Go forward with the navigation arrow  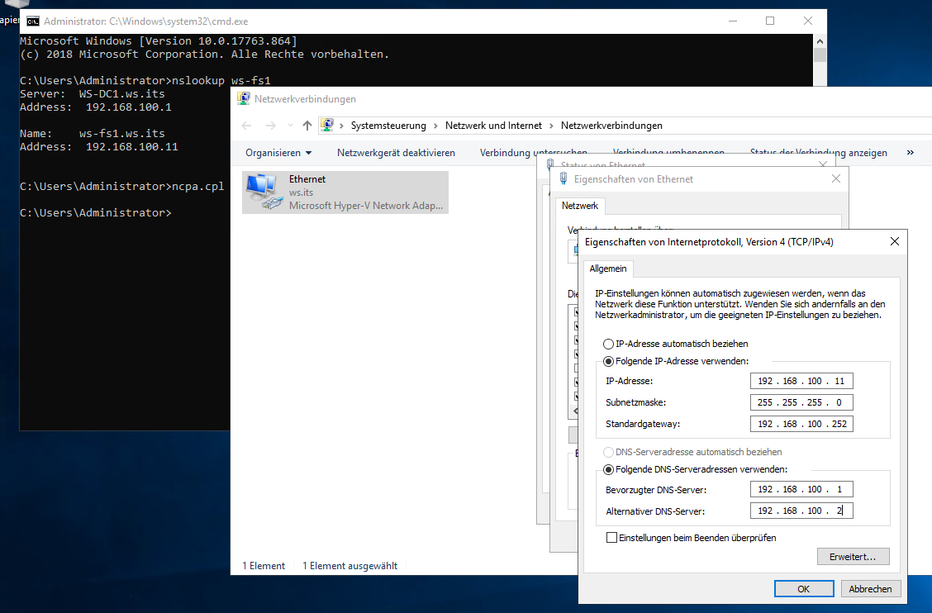tap(270, 126)
